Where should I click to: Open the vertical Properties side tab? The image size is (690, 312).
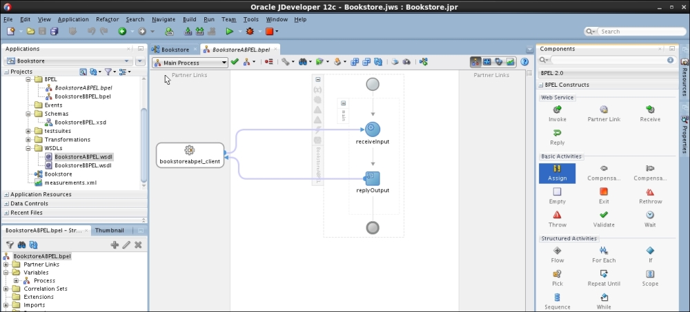684,136
